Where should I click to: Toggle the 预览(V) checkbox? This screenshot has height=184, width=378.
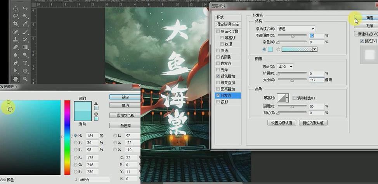[x=362, y=41]
